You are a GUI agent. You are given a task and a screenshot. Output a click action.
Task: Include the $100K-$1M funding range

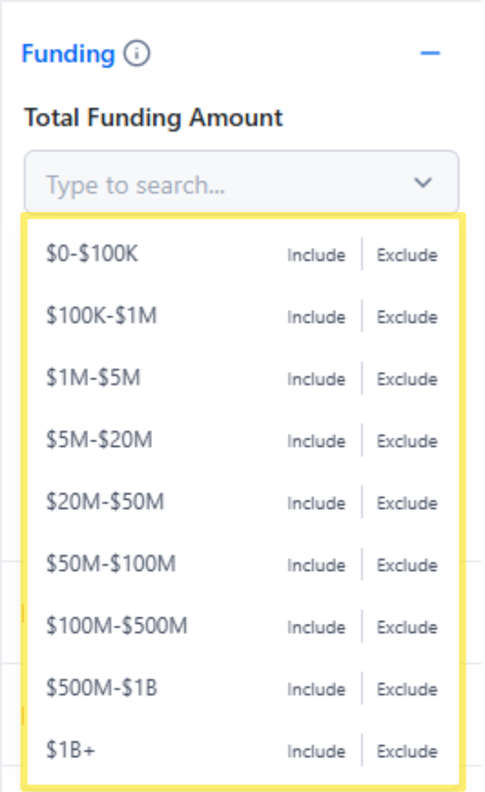coord(316,317)
